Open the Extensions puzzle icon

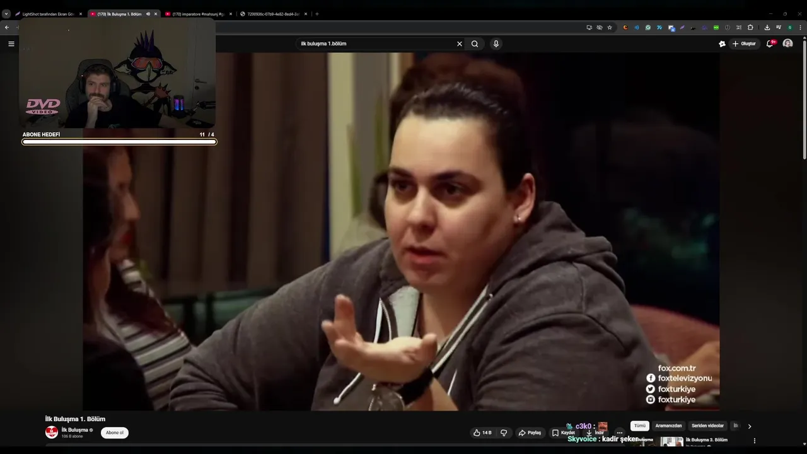tap(750, 28)
